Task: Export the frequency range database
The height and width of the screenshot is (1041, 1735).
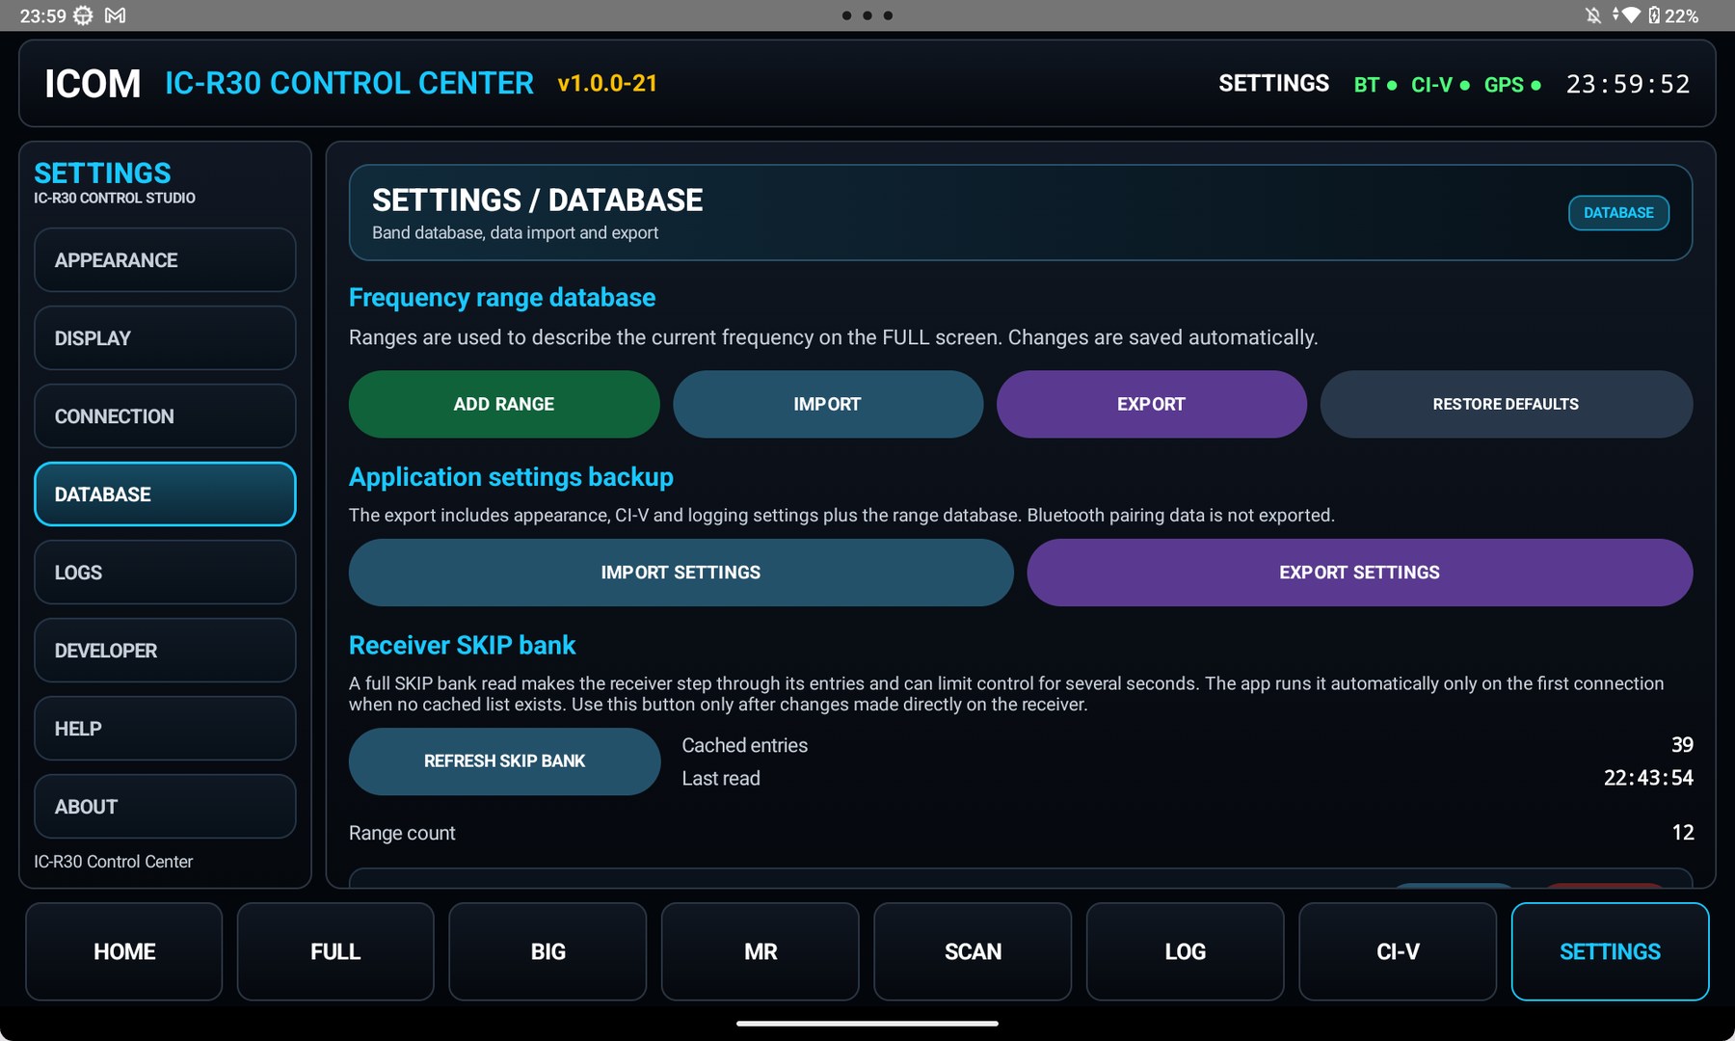Action: click(x=1152, y=404)
